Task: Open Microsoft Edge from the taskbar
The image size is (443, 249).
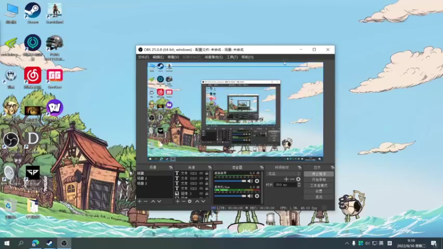Action: tap(35, 243)
